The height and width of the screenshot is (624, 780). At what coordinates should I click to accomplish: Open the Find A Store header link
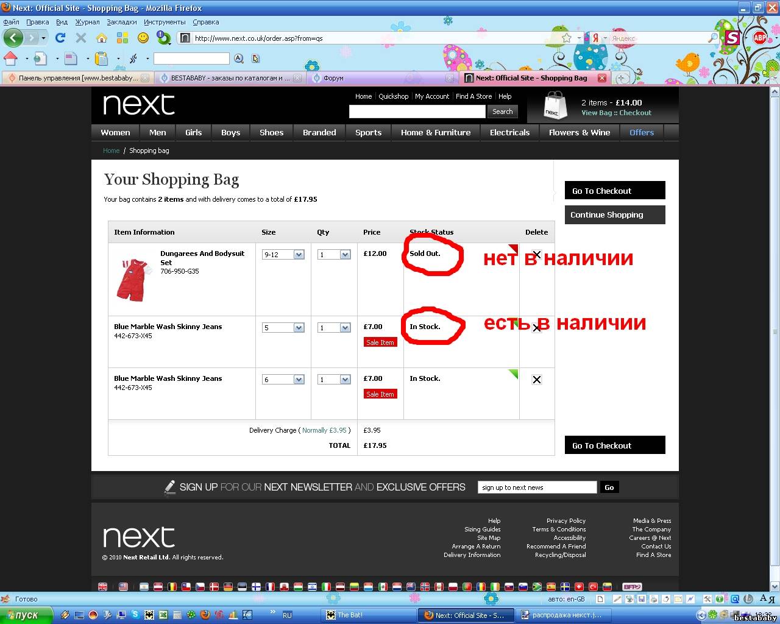click(x=473, y=96)
